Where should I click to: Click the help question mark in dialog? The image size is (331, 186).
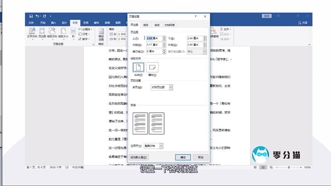[196, 17]
